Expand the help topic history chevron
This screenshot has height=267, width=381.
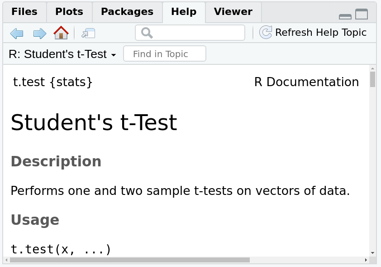click(x=114, y=54)
